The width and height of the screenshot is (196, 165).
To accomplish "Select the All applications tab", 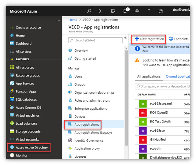I will tap(149, 77).
